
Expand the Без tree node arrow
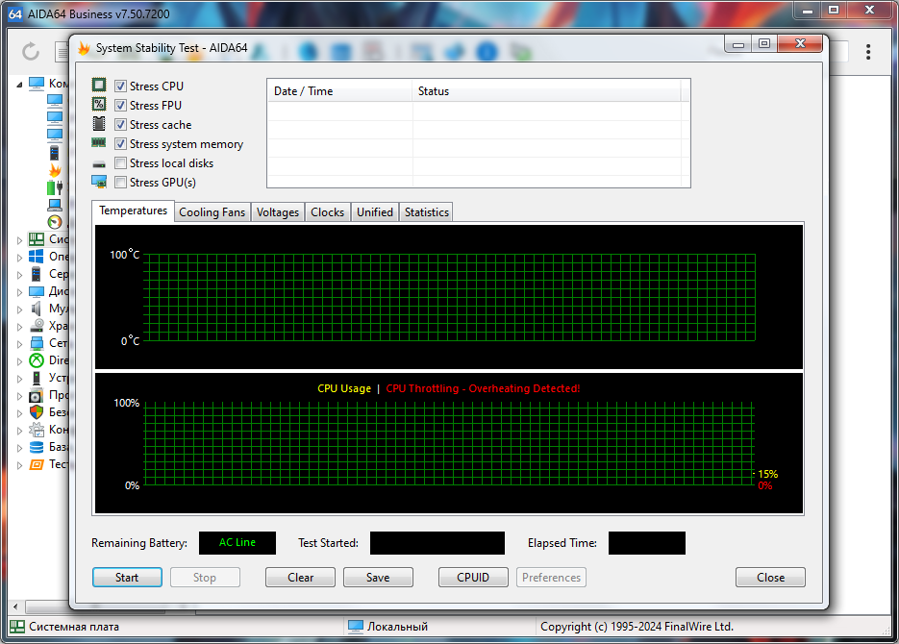pos(19,413)
